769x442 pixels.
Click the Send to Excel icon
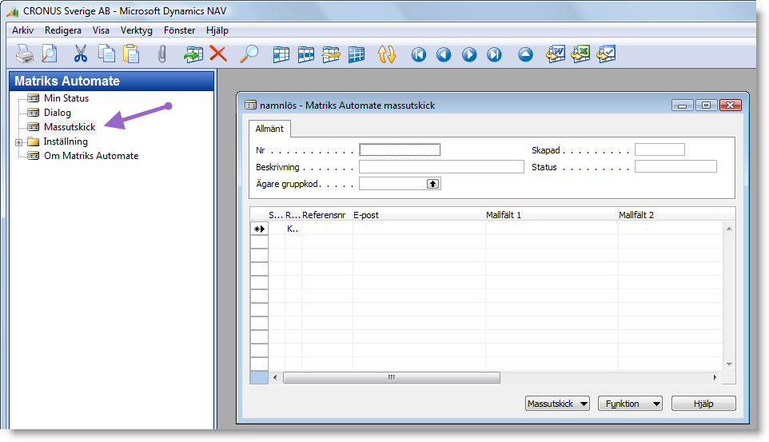(580, 54)
